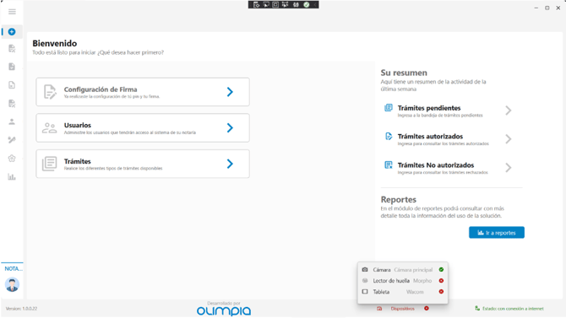
Task: Click the Trámites list document icon
Action: pos(50,164)
